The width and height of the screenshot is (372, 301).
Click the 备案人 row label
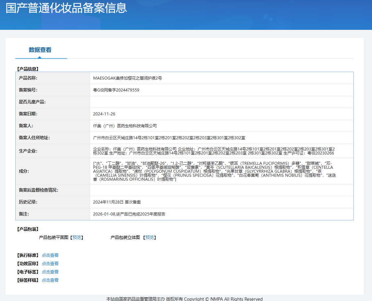(x=26, y=126)
